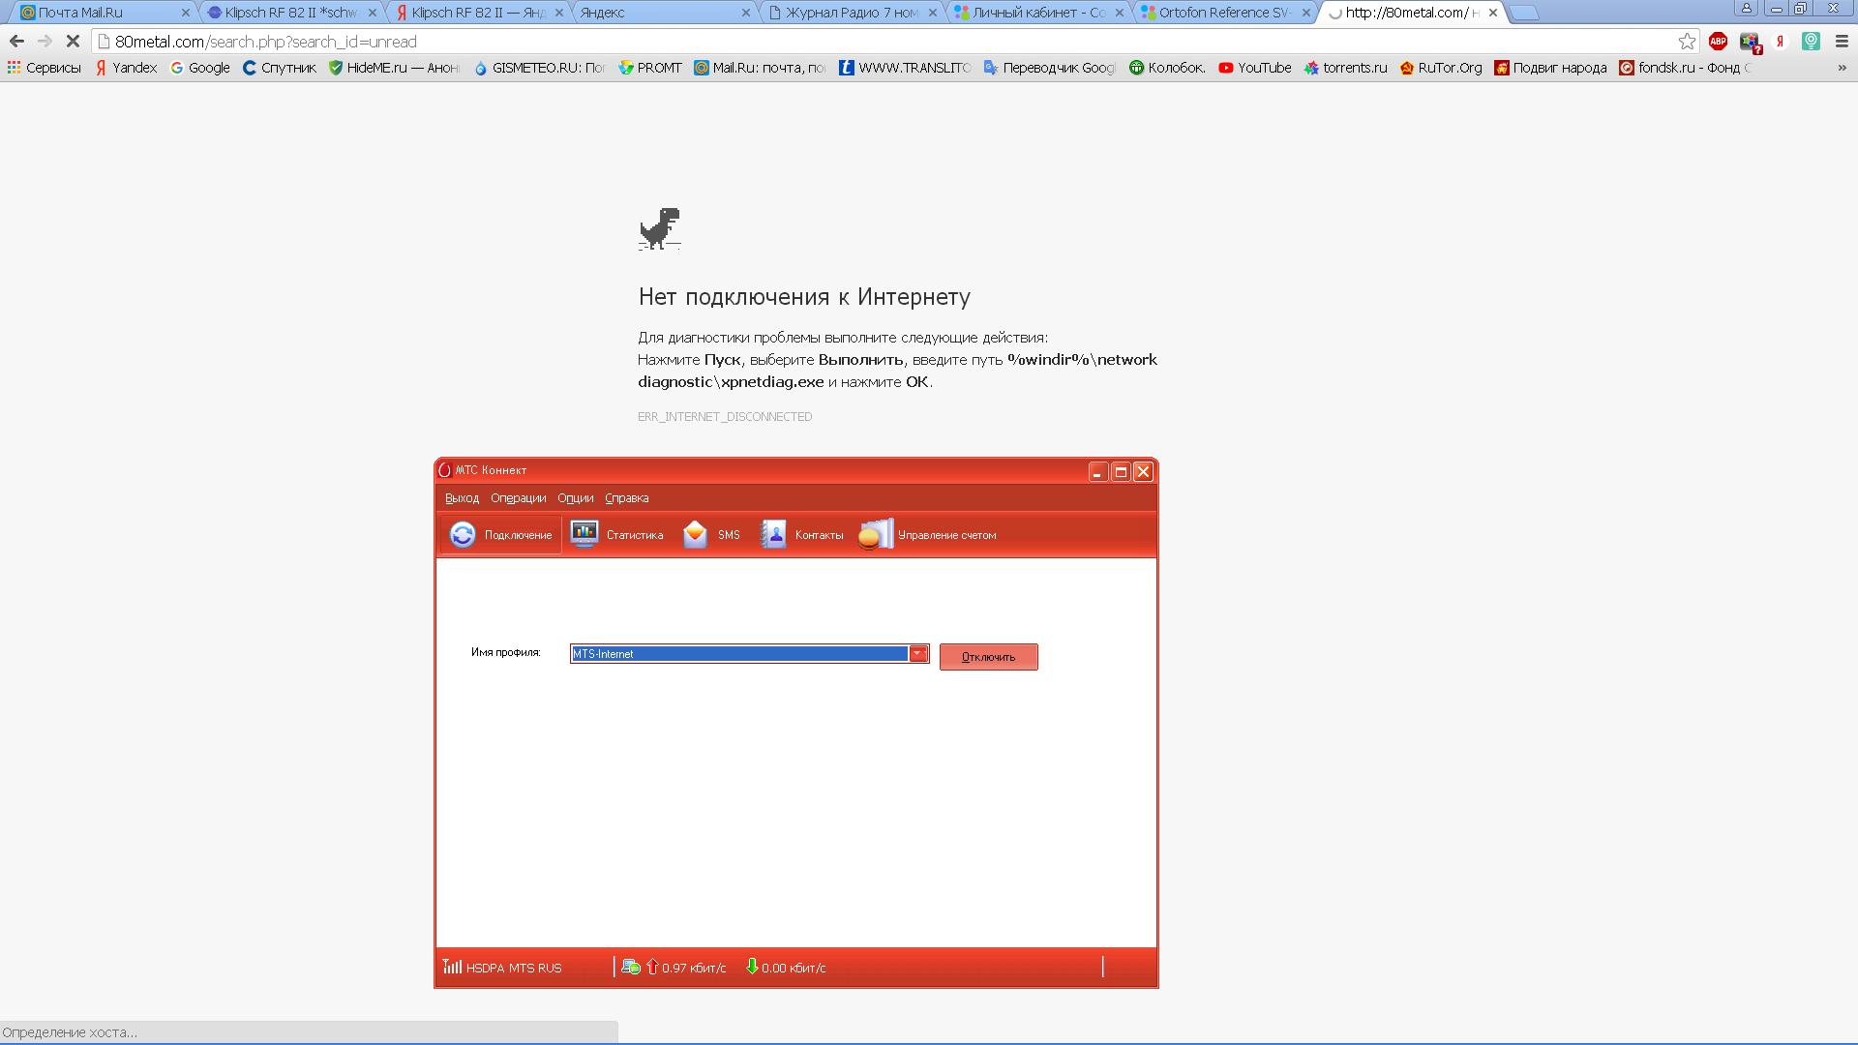The image size is (1858, 1045).
Task: Open the Переводчик Google bookmark
Action: tap(1050, 68)
